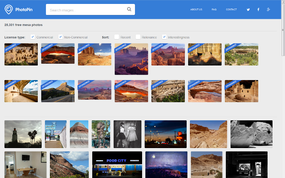Open the Google Plus icon
This screenshot has width=285, height=178.
coord(269,10)
